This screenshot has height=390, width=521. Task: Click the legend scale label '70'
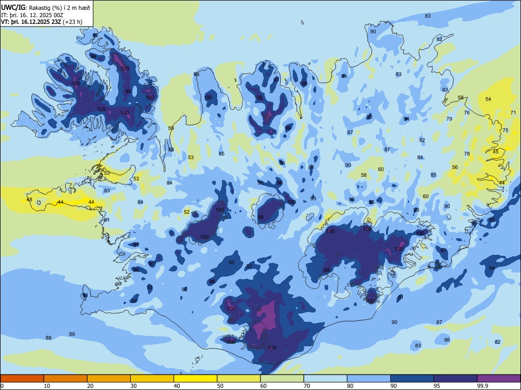click(x=307, y=386)
